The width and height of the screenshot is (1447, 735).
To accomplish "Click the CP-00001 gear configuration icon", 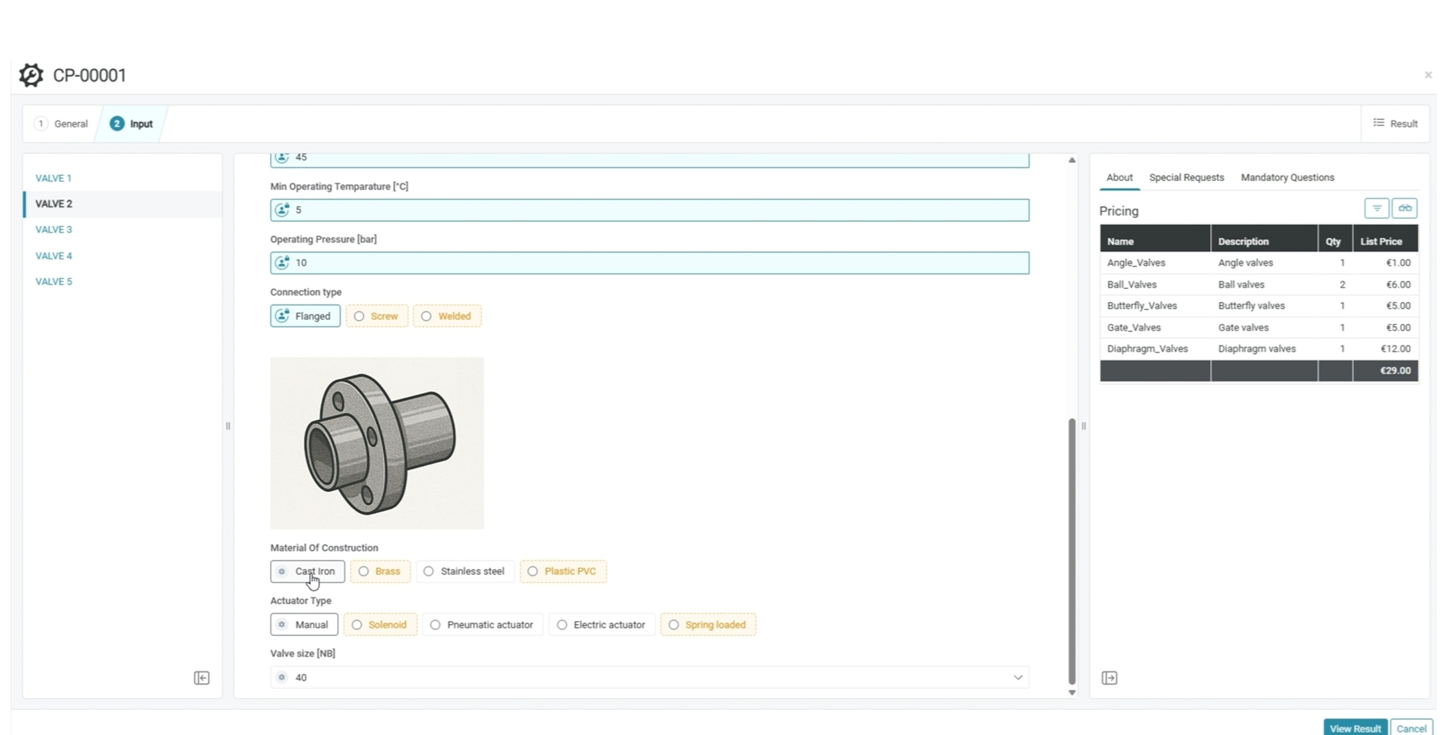I will click(31, 75).
